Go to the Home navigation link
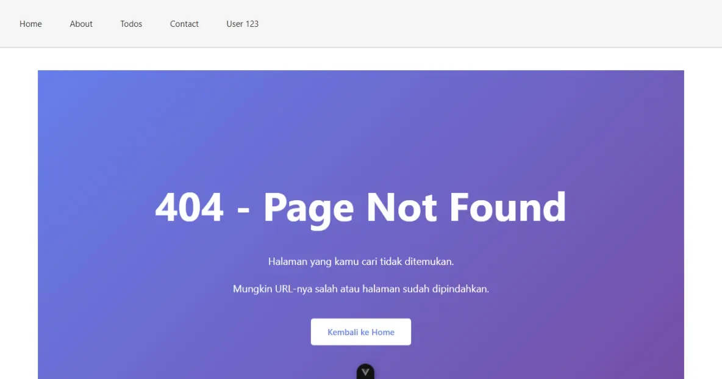 click(30, 24)
